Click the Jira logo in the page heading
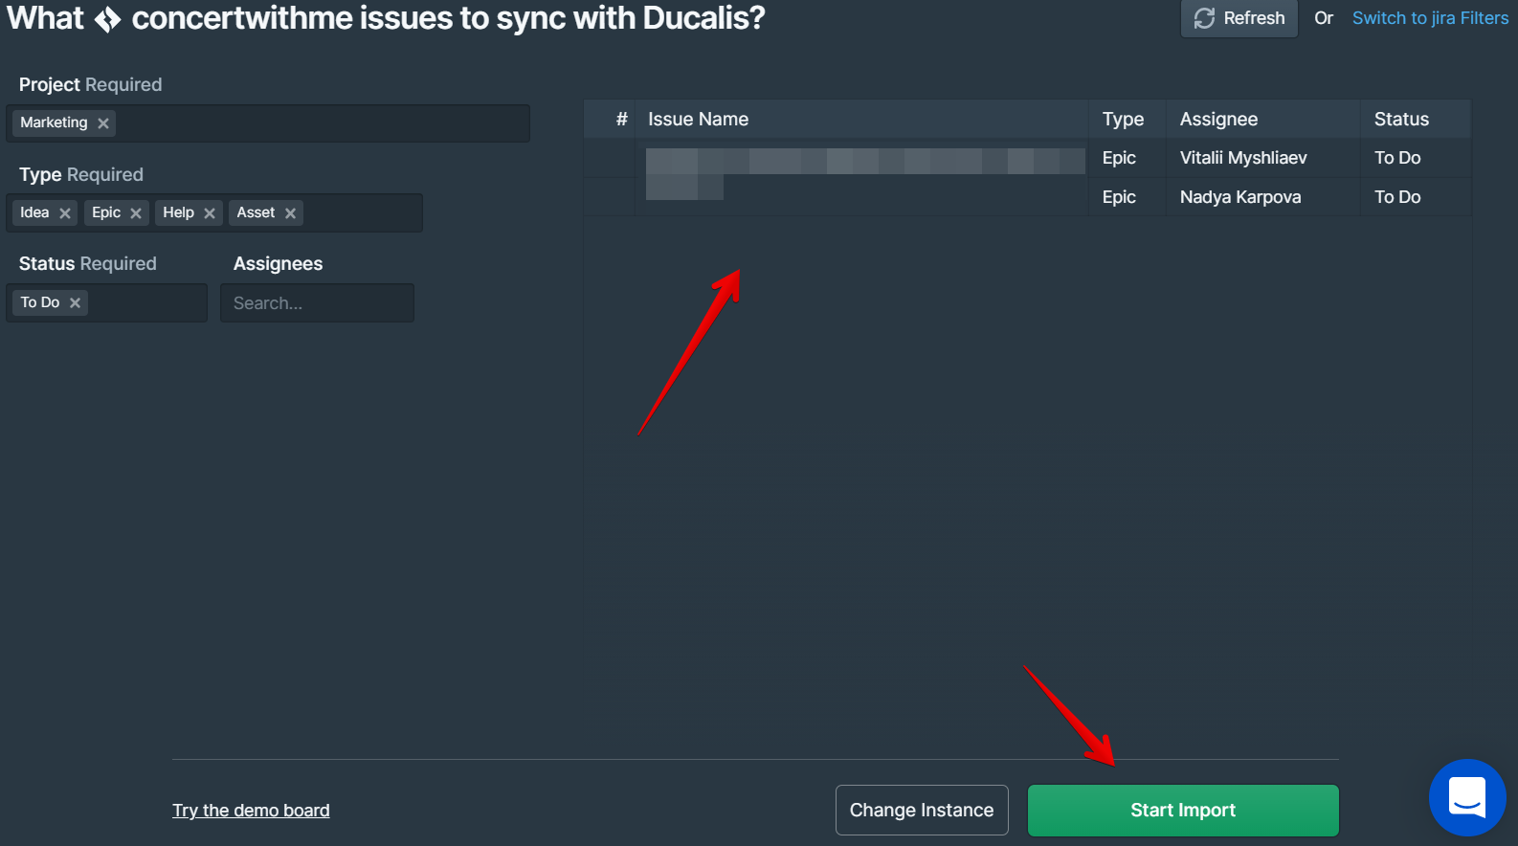Viewport: 1518px width, 846px height. [x=108, y=17]
